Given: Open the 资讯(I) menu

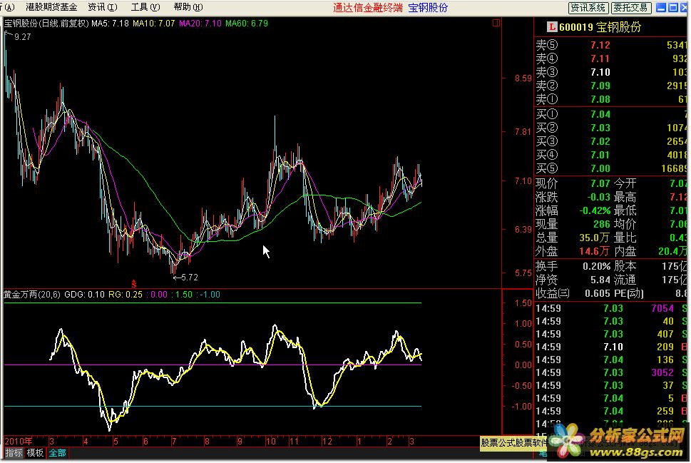Looking at the screenshot, I should [x=102, y=7].
